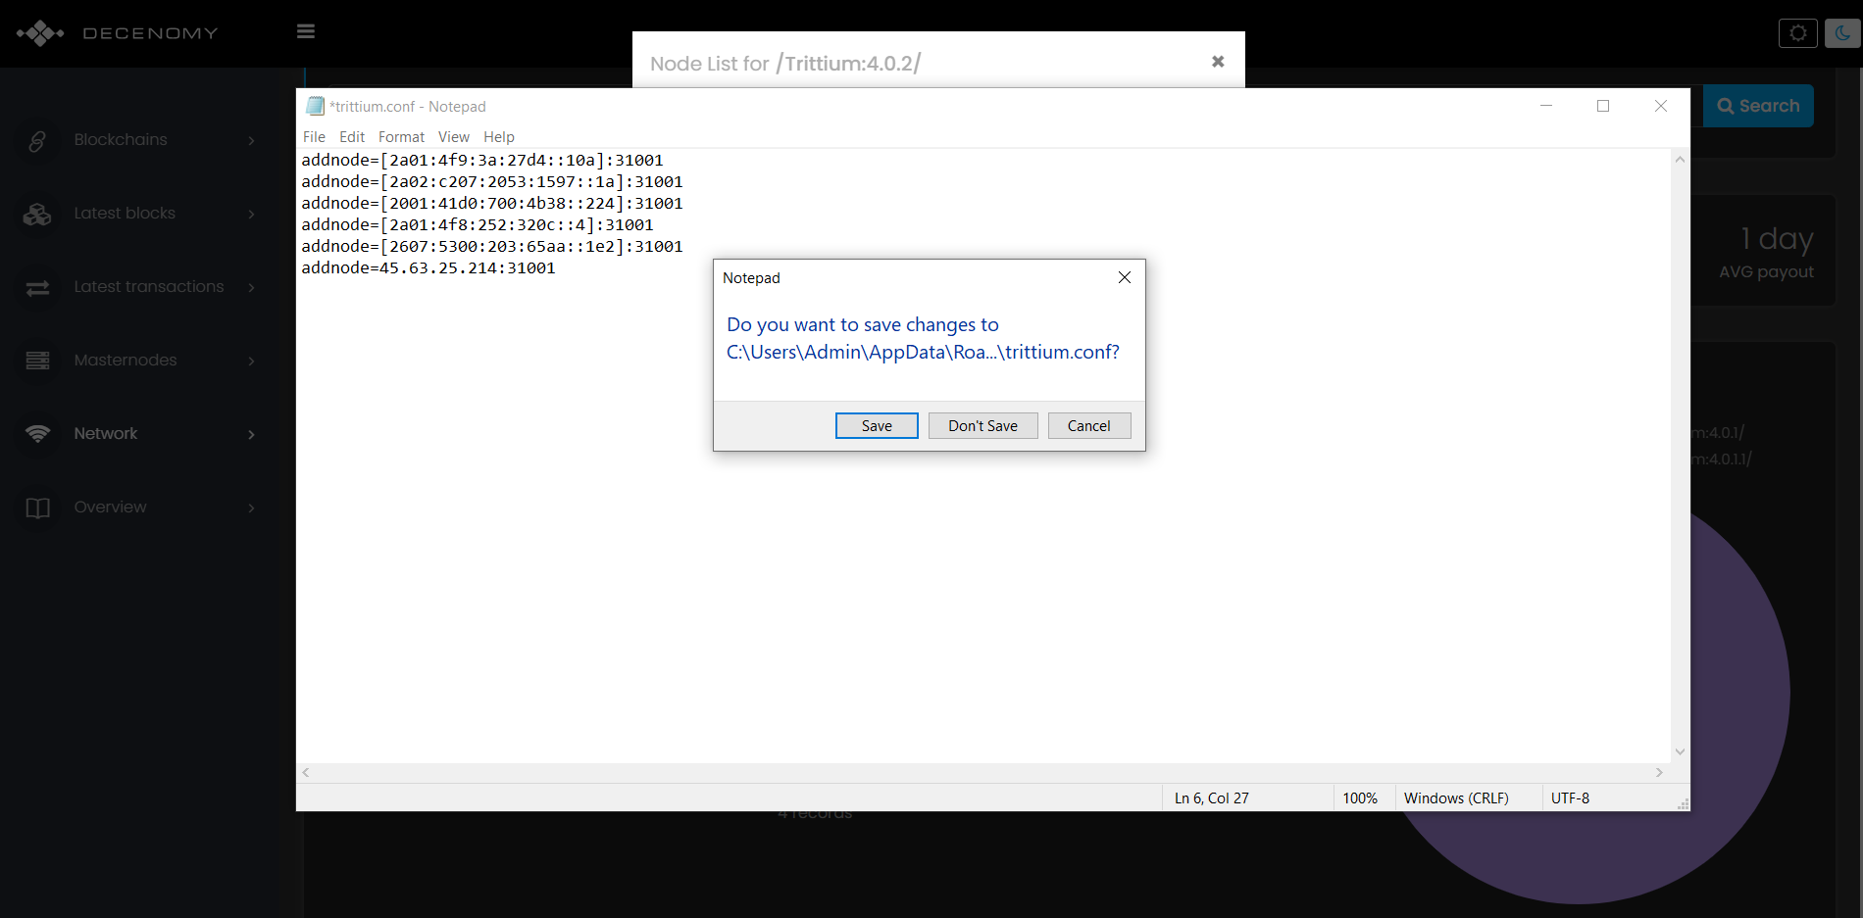Screen dimensions: 1863x918
Task: Open Overview in the sidebar
Action: [110, 507]
